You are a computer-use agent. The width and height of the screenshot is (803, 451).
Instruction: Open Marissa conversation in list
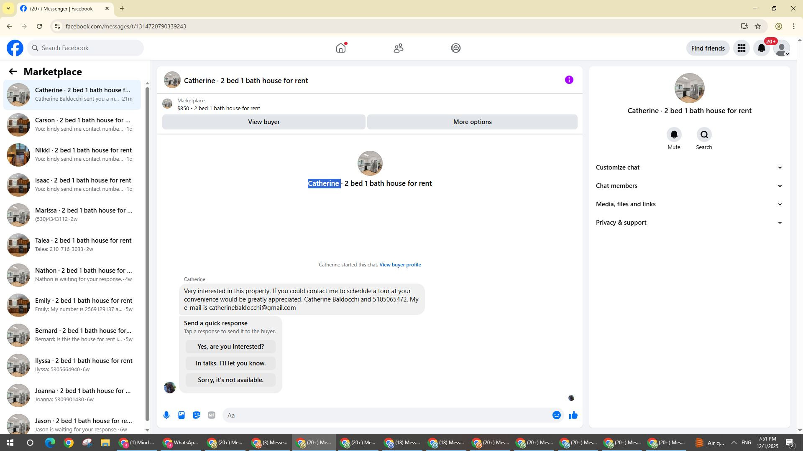coord(72,215)
